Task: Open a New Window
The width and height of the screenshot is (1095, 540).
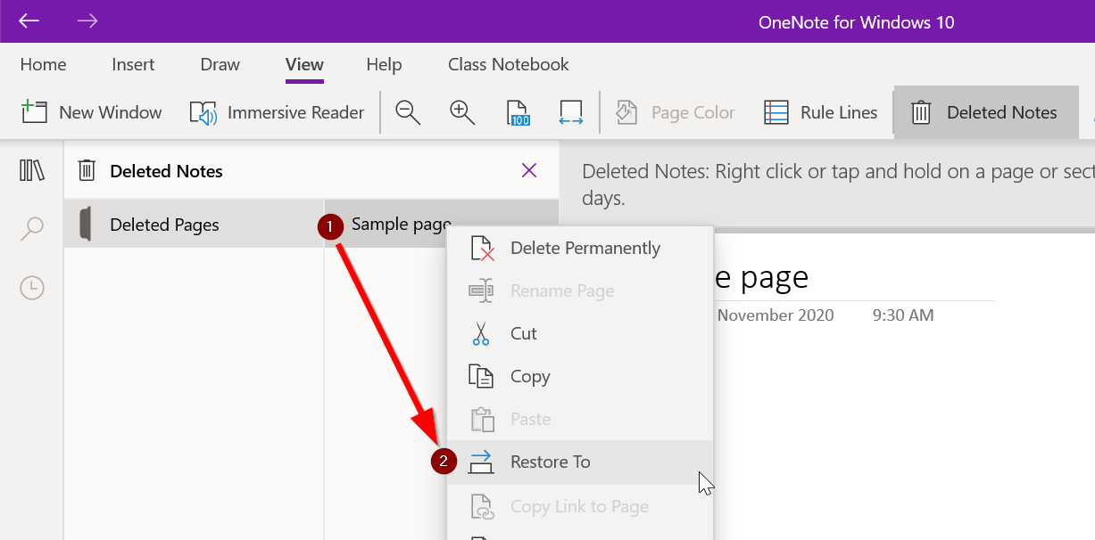Action: (x=92, y=112)
